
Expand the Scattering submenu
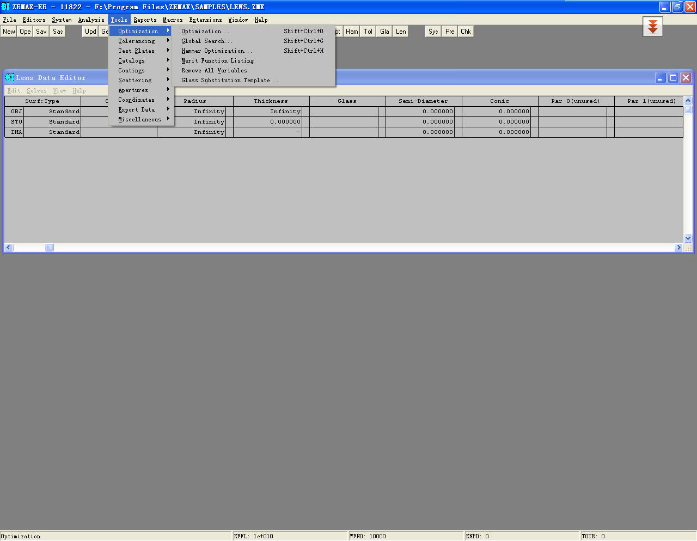(141, 81)
